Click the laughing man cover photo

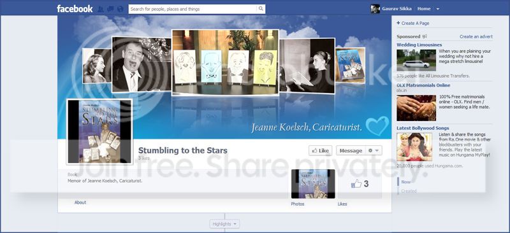point(141,64)
